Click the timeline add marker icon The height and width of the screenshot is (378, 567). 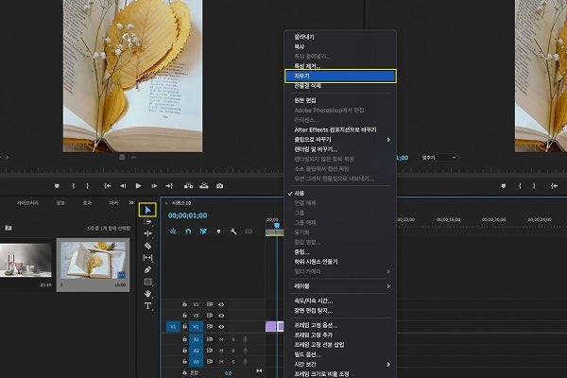(218, 232)
